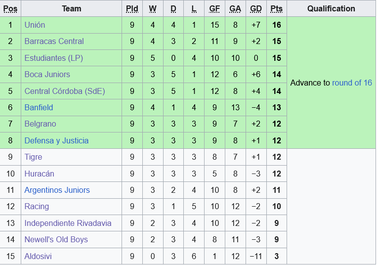The width and height of the screenshot is (377, 265).
Task: Open Central Córdoba (SdE) link
Action: point(65,91)
